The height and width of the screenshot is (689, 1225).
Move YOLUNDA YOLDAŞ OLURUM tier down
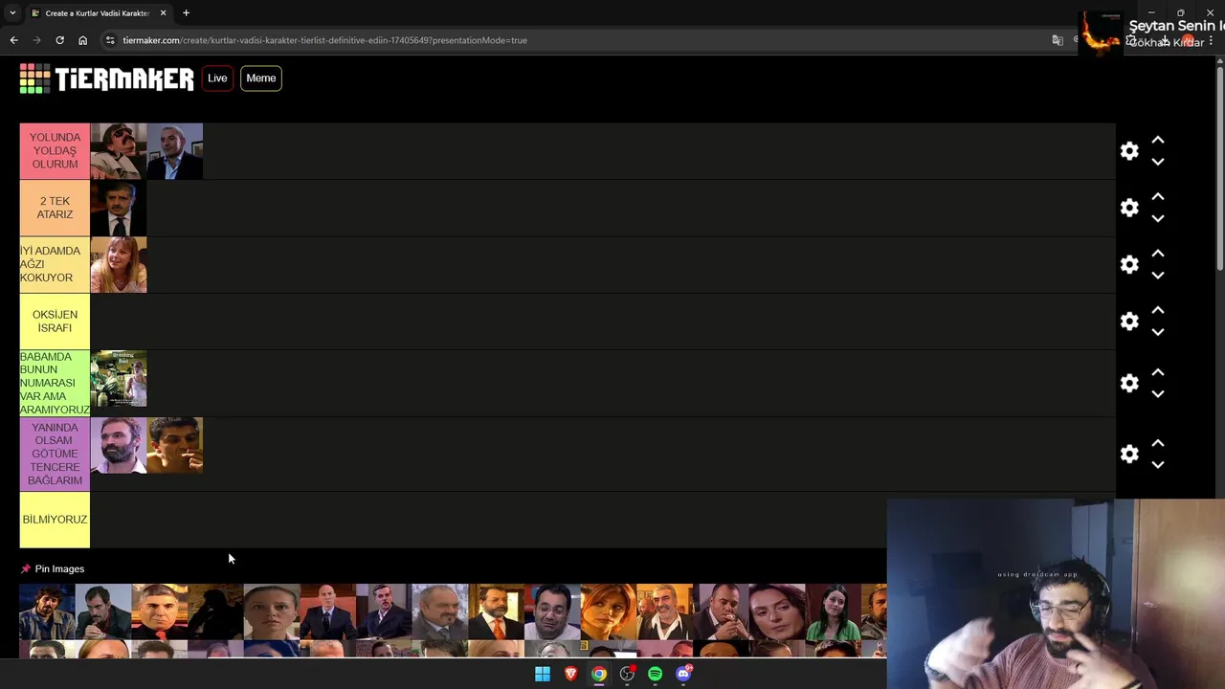(1158, 163)
